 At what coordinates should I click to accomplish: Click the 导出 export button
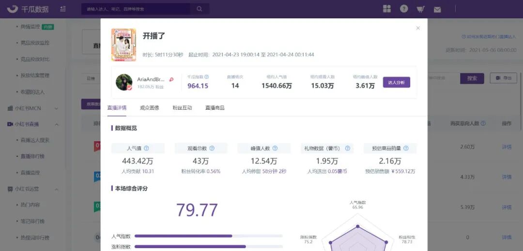click(x=503, y=78)
